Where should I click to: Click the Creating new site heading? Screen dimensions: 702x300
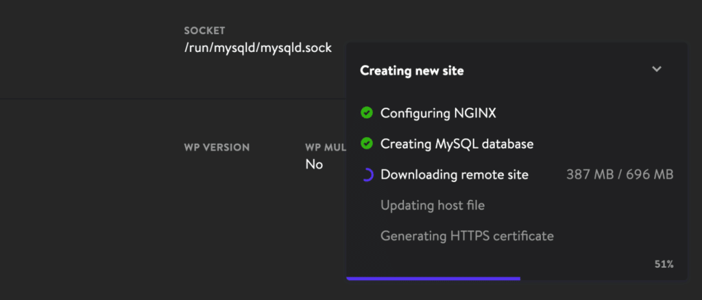(412, 70)
